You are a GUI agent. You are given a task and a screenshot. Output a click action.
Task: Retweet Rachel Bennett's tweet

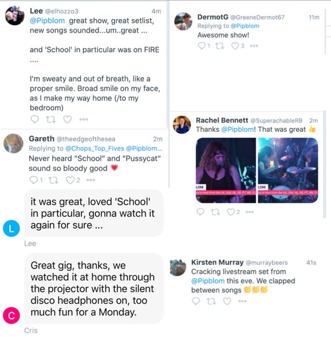216,212
